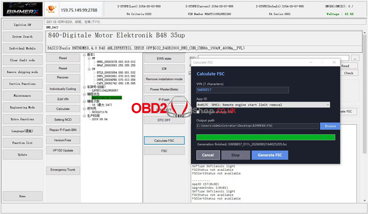Click the VIN (7 characters) input field
This screenshot has width=368, height=214.
[x=243, y=90]
